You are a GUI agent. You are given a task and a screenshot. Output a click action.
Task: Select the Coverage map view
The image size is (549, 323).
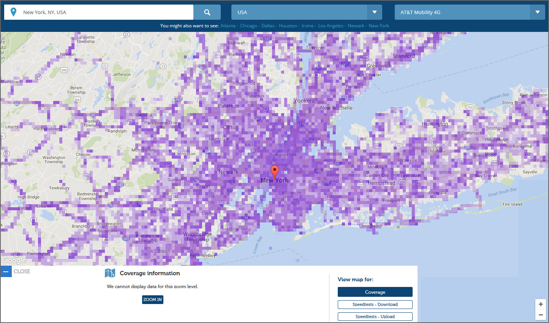click(x=375, y=292)
